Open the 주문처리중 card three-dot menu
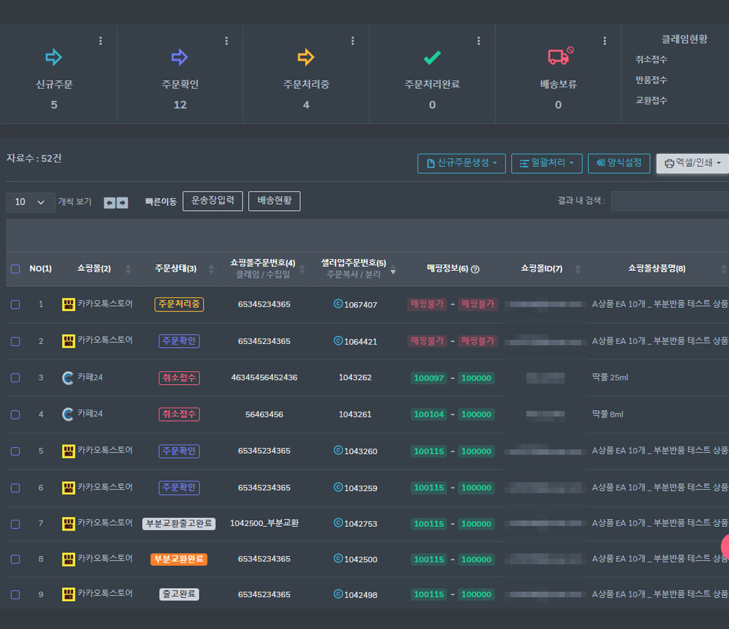 pyautogui.click(x=353, y=41)
